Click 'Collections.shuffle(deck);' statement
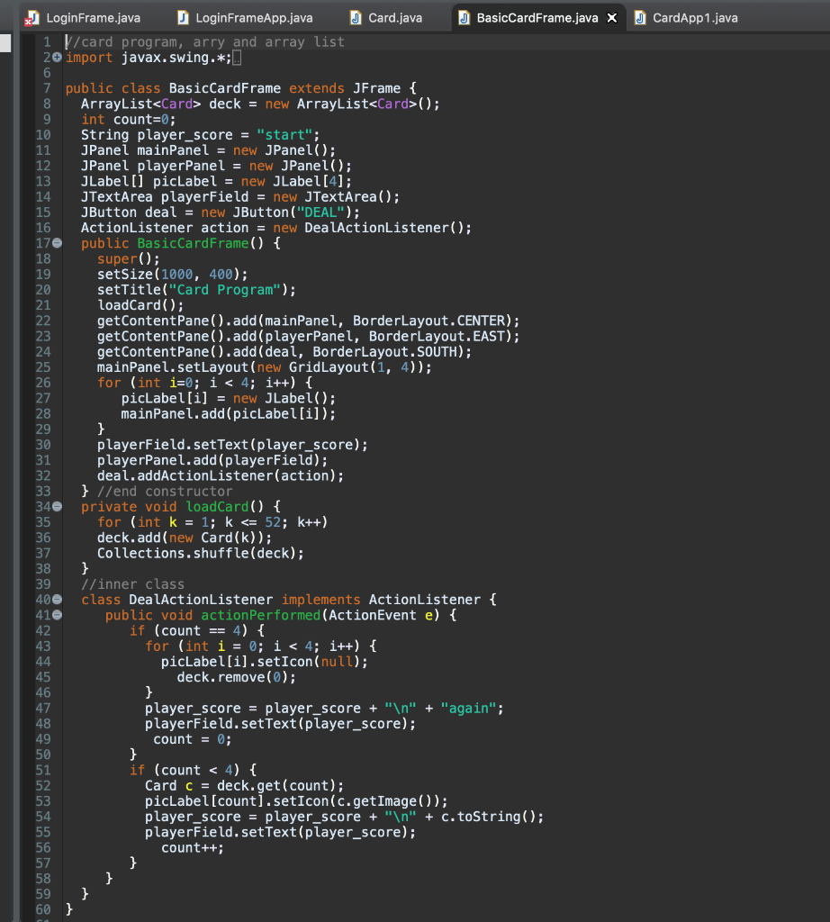 point(201,554)
